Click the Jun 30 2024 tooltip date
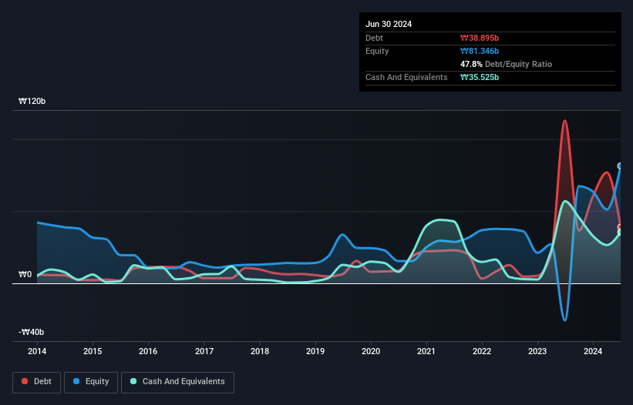Viewport: 633px width, 405px height. 389,24
